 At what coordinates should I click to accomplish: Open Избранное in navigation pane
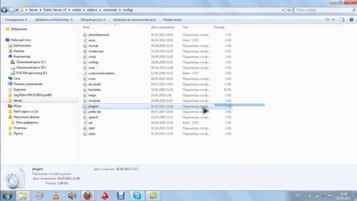coord(19,29)
